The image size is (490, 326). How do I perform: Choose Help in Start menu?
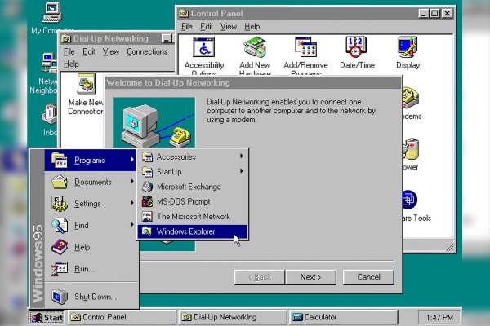click(x=91, y=247)
